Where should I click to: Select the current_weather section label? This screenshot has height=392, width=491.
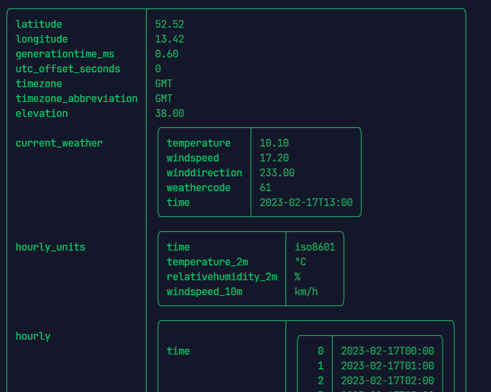pos(59,143)
